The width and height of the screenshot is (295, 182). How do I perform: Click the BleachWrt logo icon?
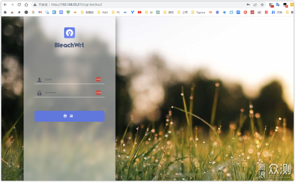[69, 33]
